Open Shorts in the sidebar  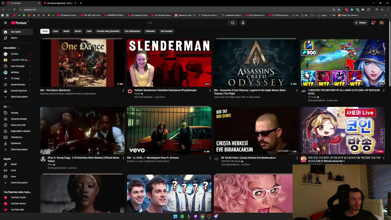pyautogui.click(x=17, y=38)
